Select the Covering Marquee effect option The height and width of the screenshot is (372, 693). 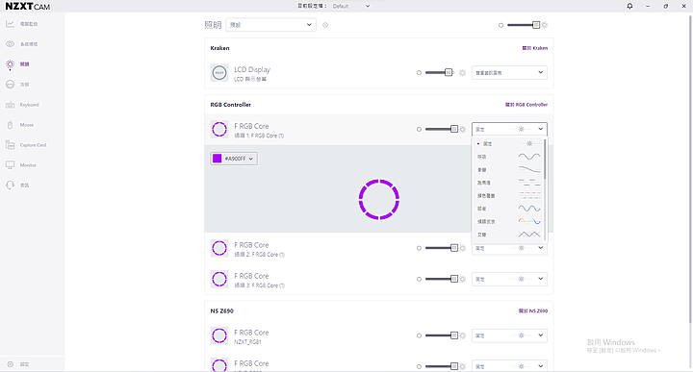508,195
